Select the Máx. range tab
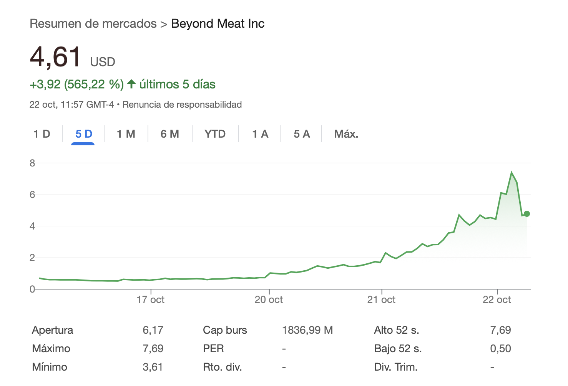568x386 pixels. [346, 134]
